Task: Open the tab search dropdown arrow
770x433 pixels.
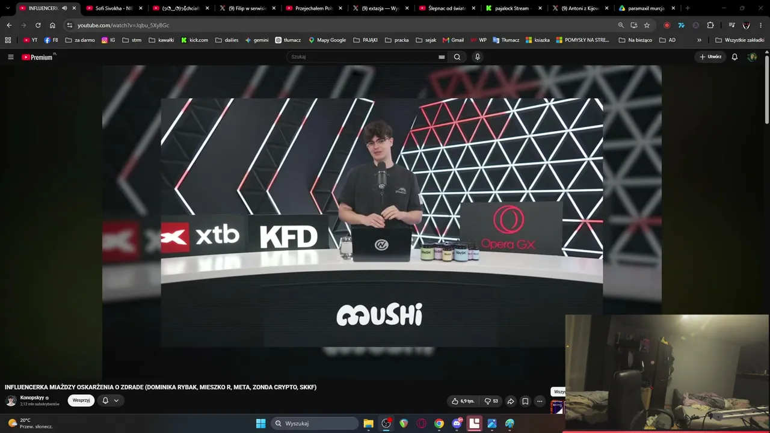Action: point(8,8)
